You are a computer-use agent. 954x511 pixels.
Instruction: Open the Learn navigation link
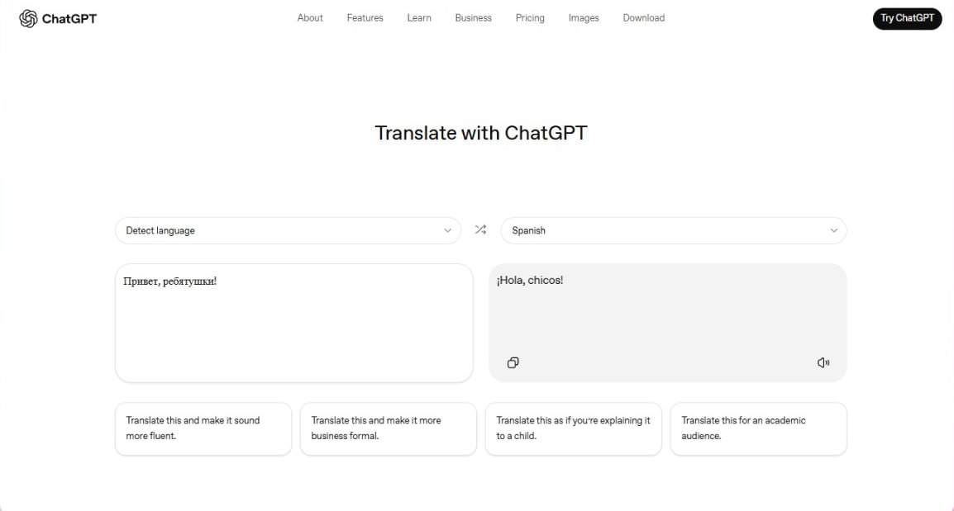pyautogui.click(x=419, y=18)
